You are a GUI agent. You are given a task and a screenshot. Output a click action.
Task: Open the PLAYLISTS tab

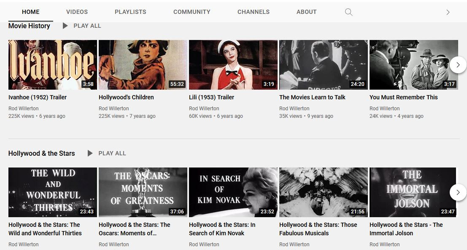(x=130, y=12)
